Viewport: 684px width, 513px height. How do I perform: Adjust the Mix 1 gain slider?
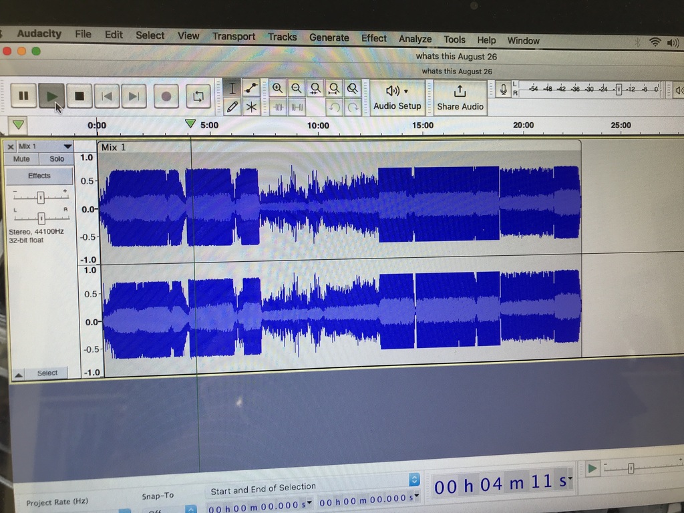tap(41, 198)
